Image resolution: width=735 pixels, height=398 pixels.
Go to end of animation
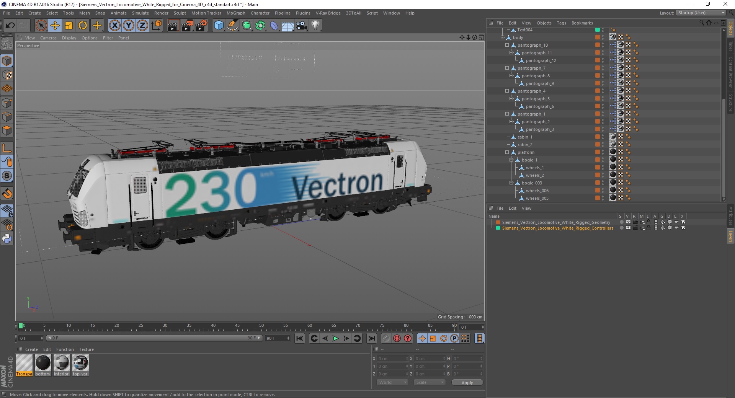371,338
